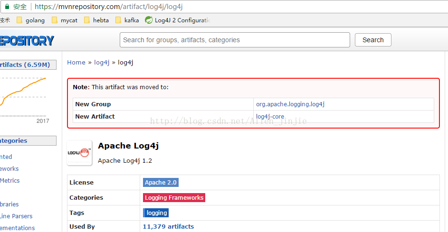Open the Log4J 2 Configuration bookmark
Viewport: 448px width, 232px height.
[177, 20]
